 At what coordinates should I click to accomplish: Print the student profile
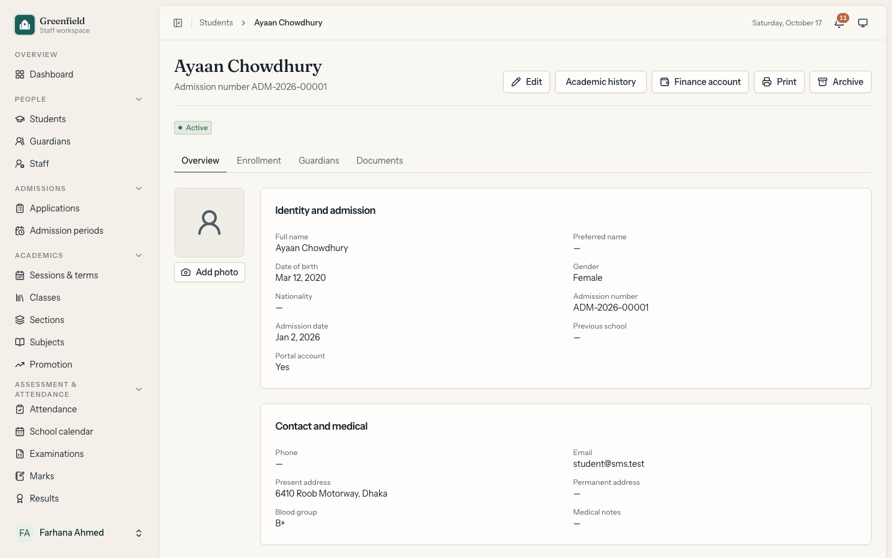click(x=779, y=82)
